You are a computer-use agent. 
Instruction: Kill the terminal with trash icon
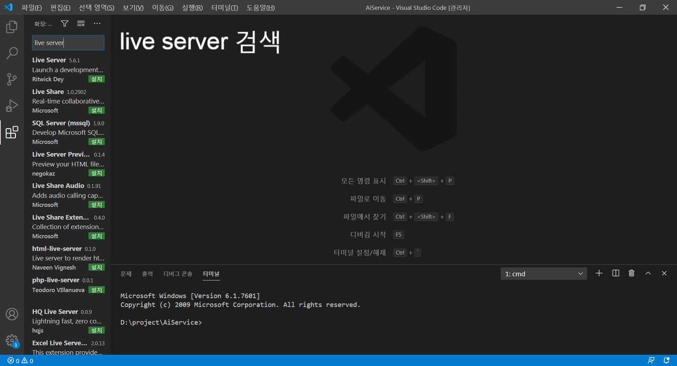tap(632, 273)
